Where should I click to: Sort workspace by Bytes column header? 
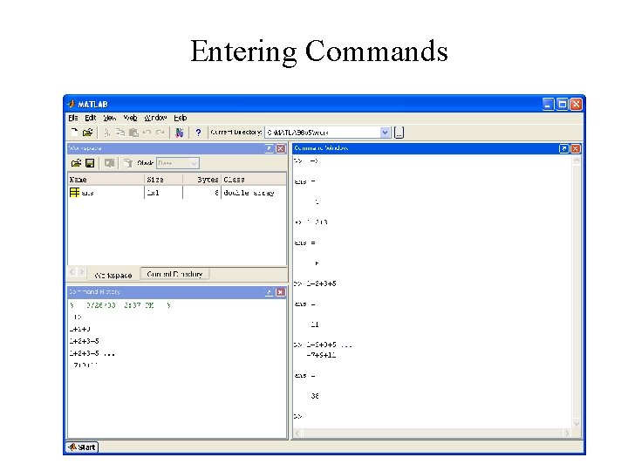(201, 180)
